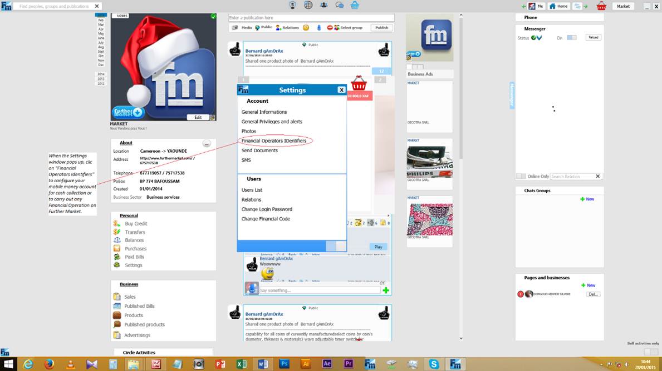Click the red shopping basket icon
The width and height of the screenshot is (662, 371).
[601, 6]
